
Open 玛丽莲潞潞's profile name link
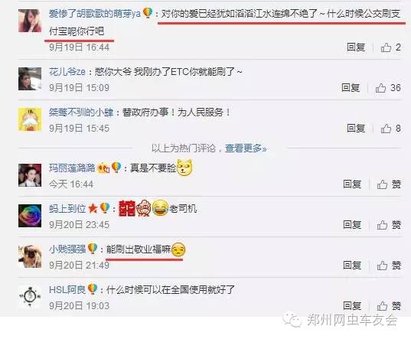pos(72,168)
